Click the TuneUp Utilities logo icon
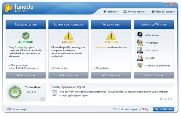The height and width of the screenshot is (116, 181). click(x=8, y=8)
